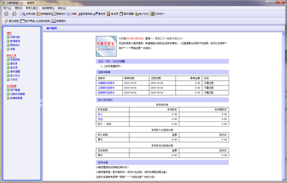Open sidebar 通讯录 entry
Viewport: 287px width, 183px height.
coord(12,64)
